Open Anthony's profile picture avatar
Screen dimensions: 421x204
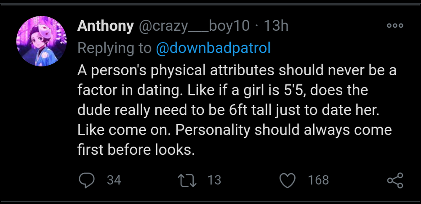pyautogui.click(x=41, y=41)
